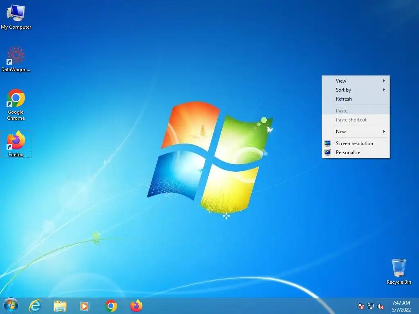
Task: Open Personalize from the context menu
Action: point(356,153)
